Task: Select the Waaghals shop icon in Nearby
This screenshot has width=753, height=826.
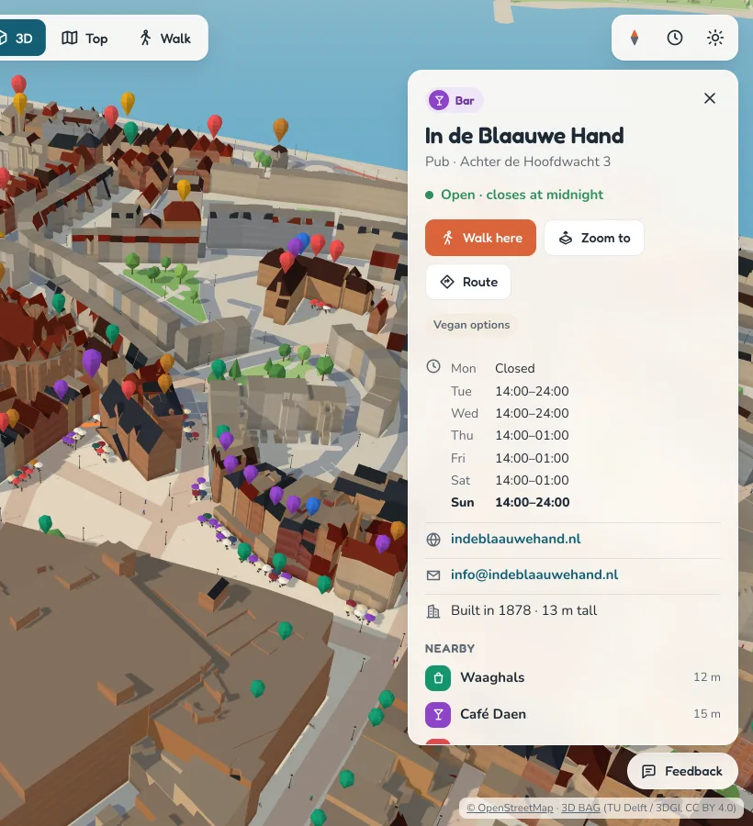Action: click(x=438, y=678)
